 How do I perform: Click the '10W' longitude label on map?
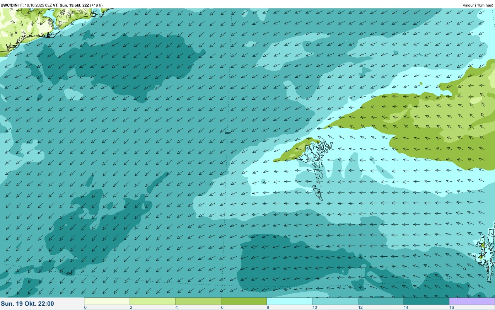[x=228, y=133]
